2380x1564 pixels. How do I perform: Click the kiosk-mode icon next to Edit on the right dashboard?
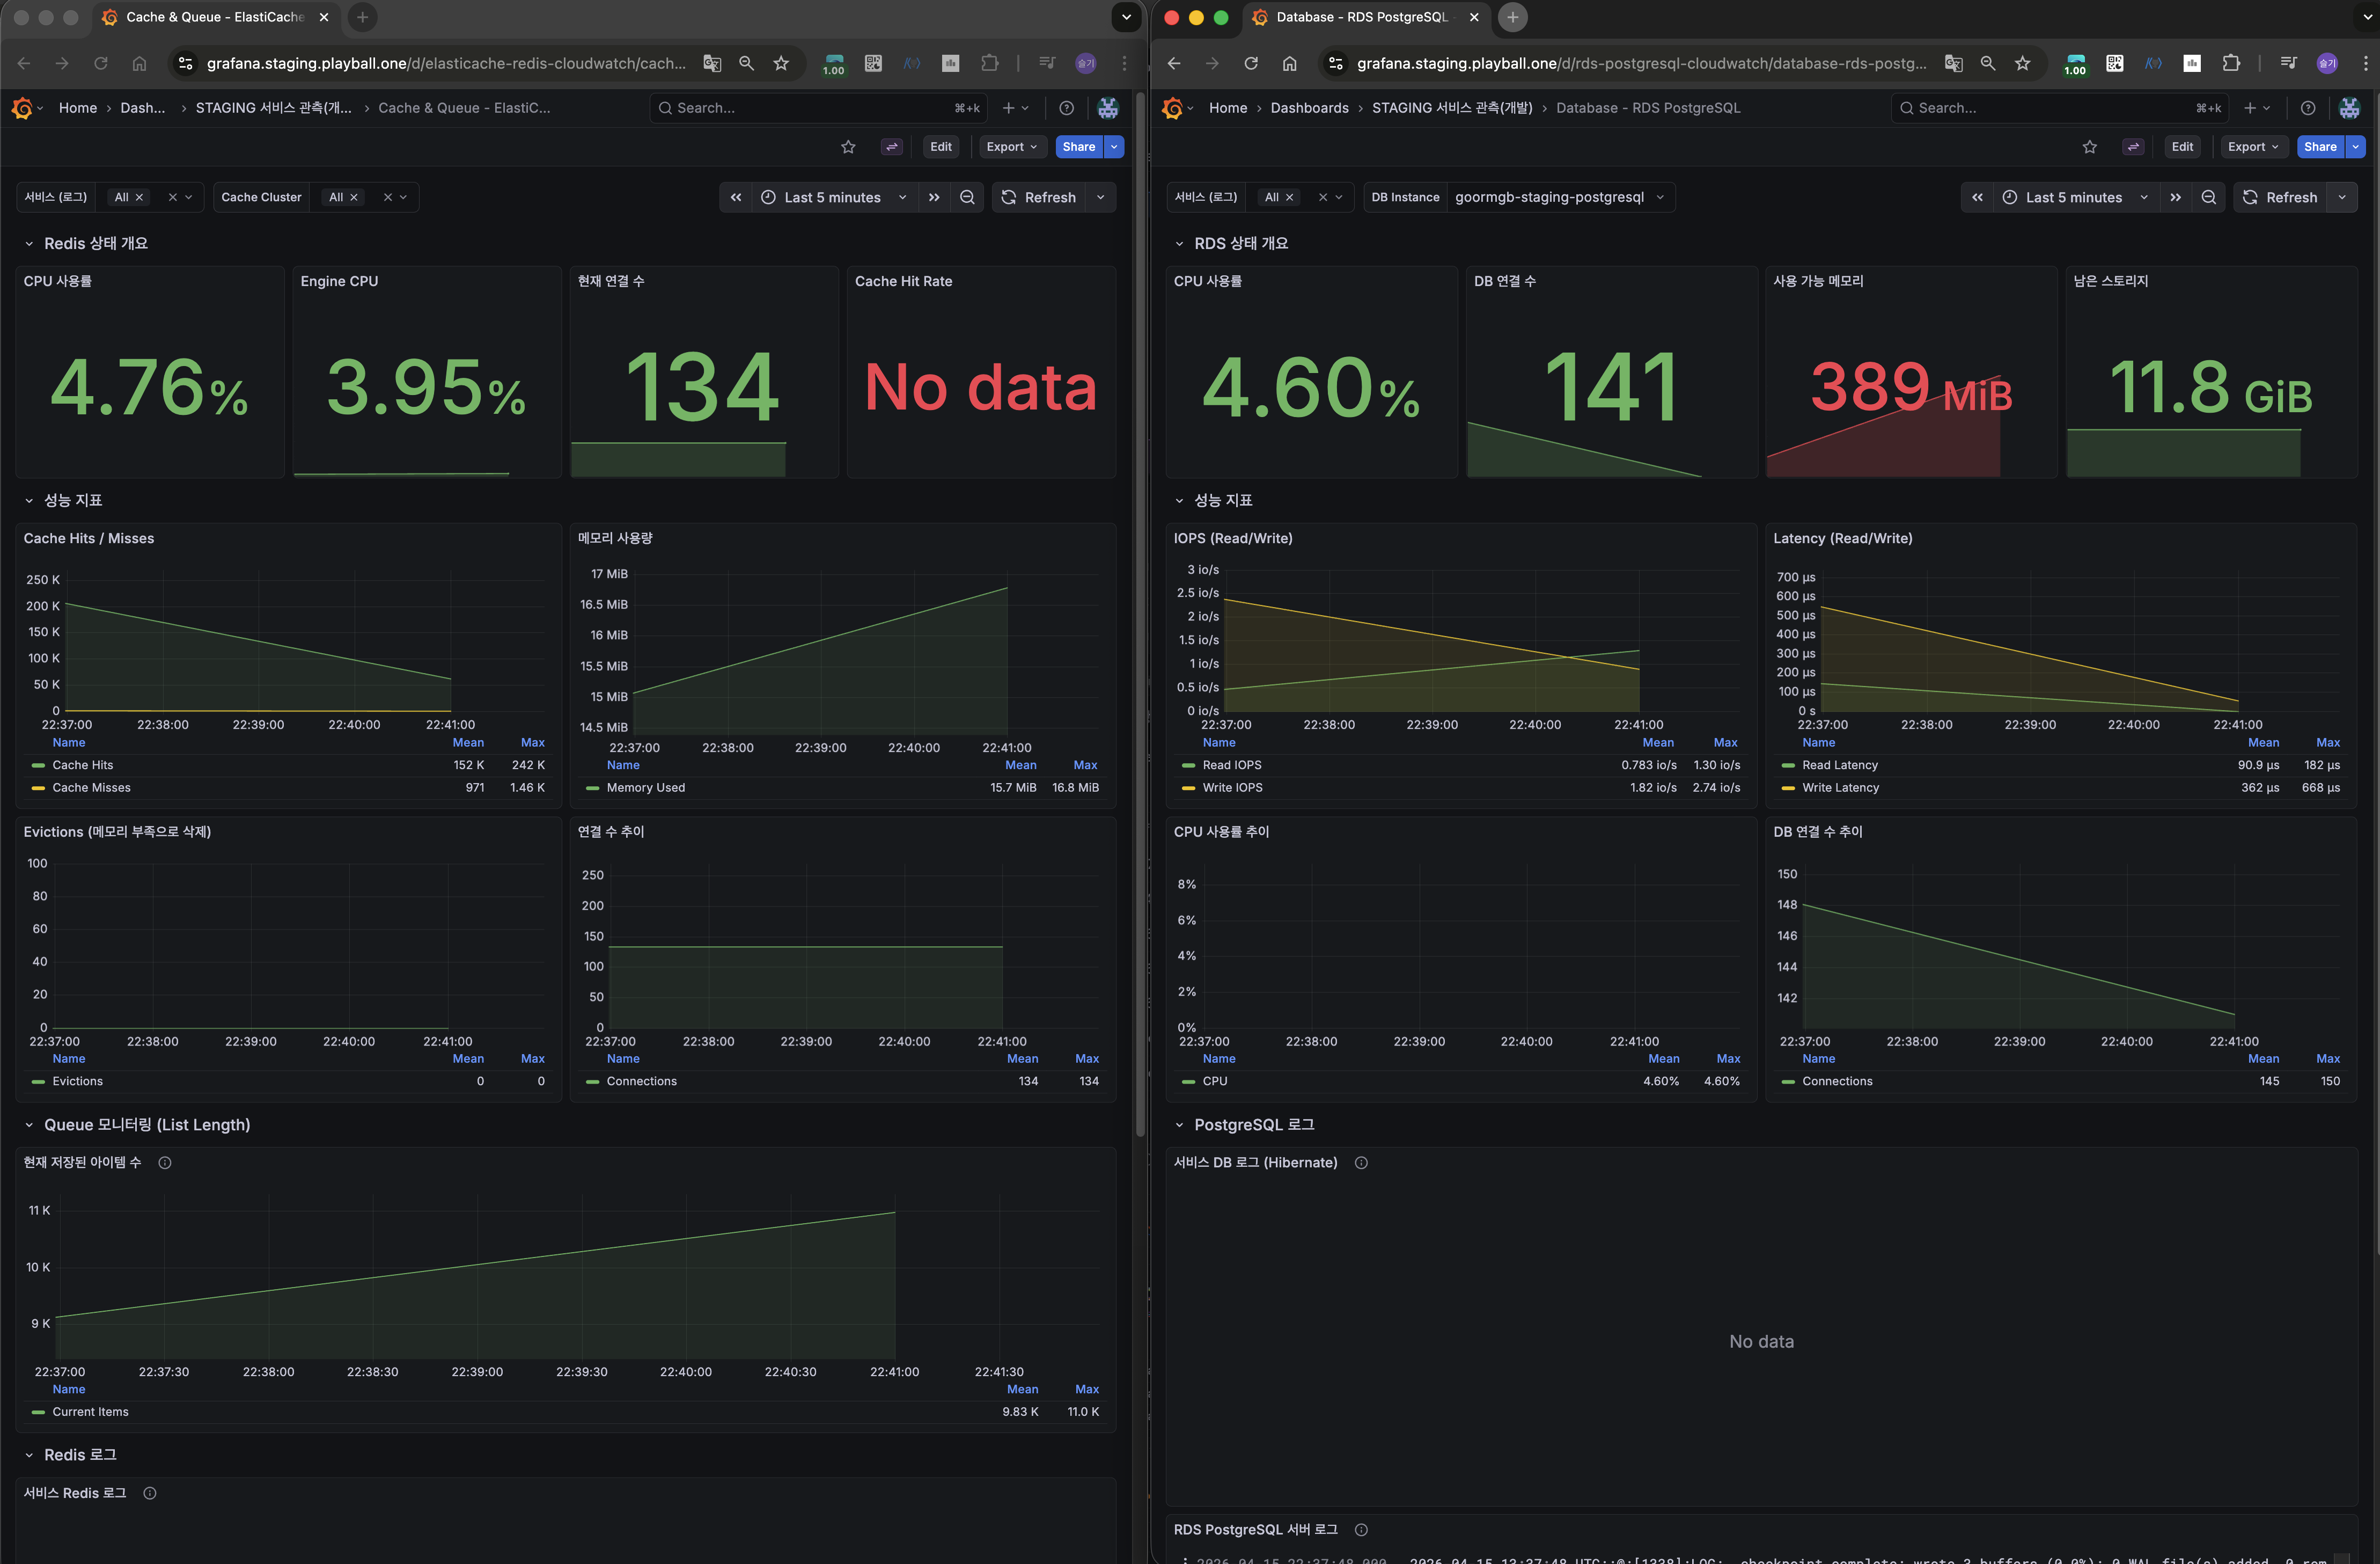coord(2133,147)
